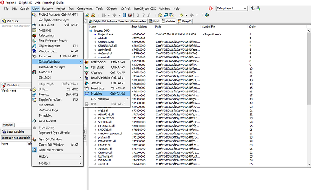This screenshot has width=311, height=190.
Task: Click the Add File to Project toolbar icon
Action: (x=87, y=15)
